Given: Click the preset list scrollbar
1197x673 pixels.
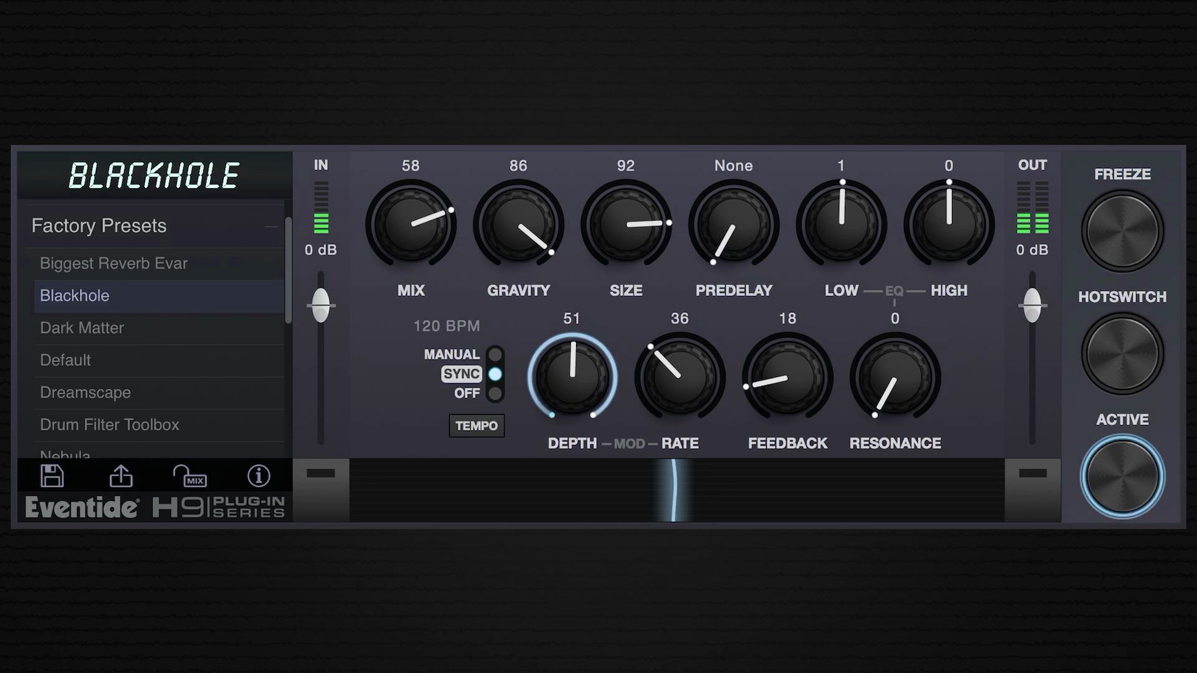Looking at the screenshot, I should (x=288, y=270).
